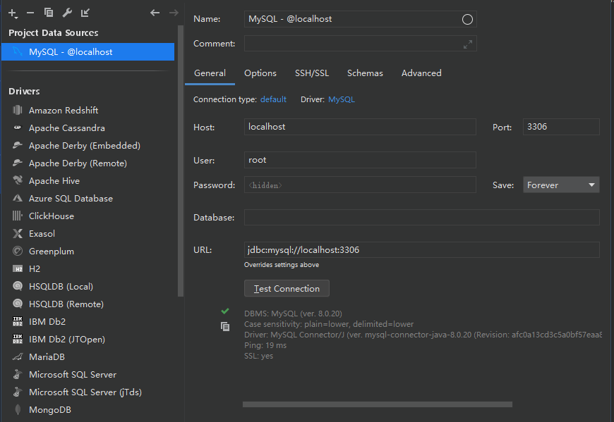Choose HSQLDB (Local) driver icon
This screenshot has height=422, width=614.
click(18, 286)
